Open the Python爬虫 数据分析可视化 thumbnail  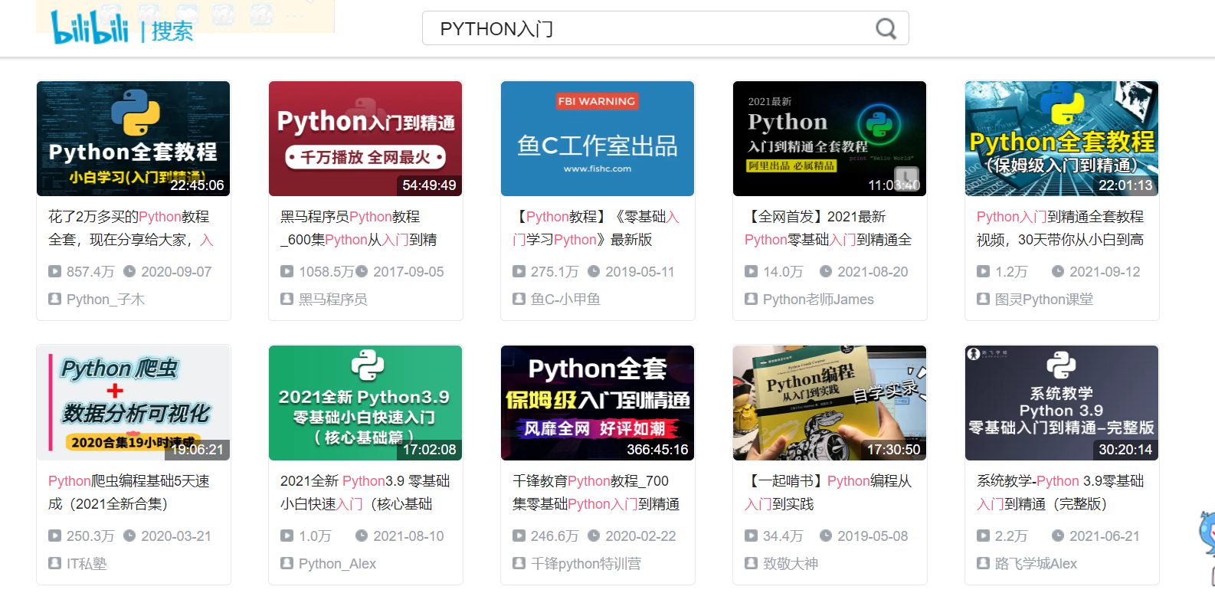(x=133, y=403)
